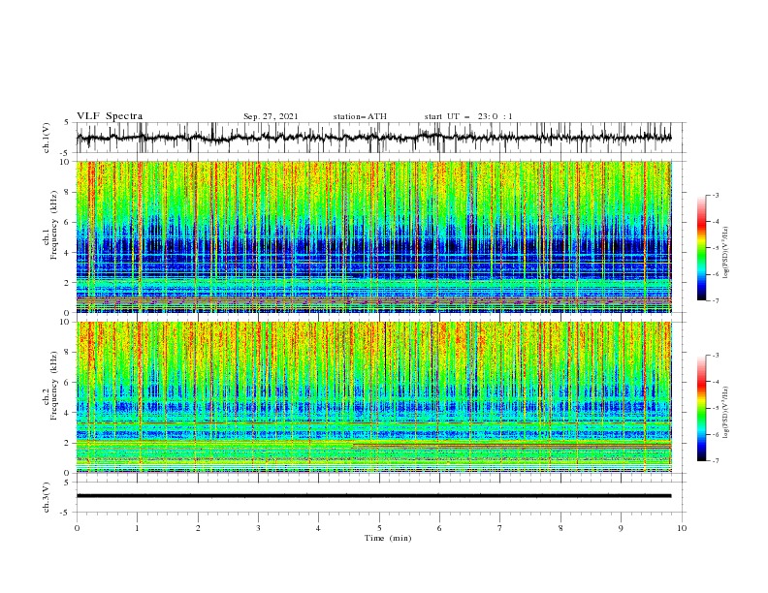This screenshot has width=768, height=593.
Task: Click the ch.2 colorbar log(PSD) label
Action: [x=725, y=413]
